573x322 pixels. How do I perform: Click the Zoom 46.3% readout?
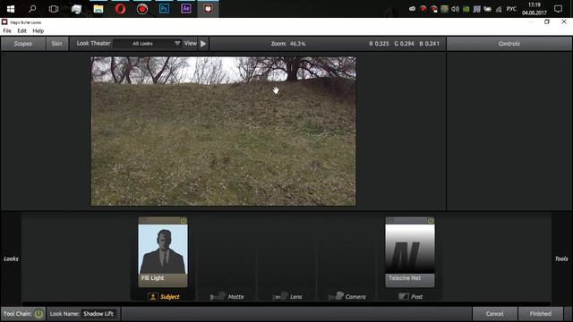[288, 44]
